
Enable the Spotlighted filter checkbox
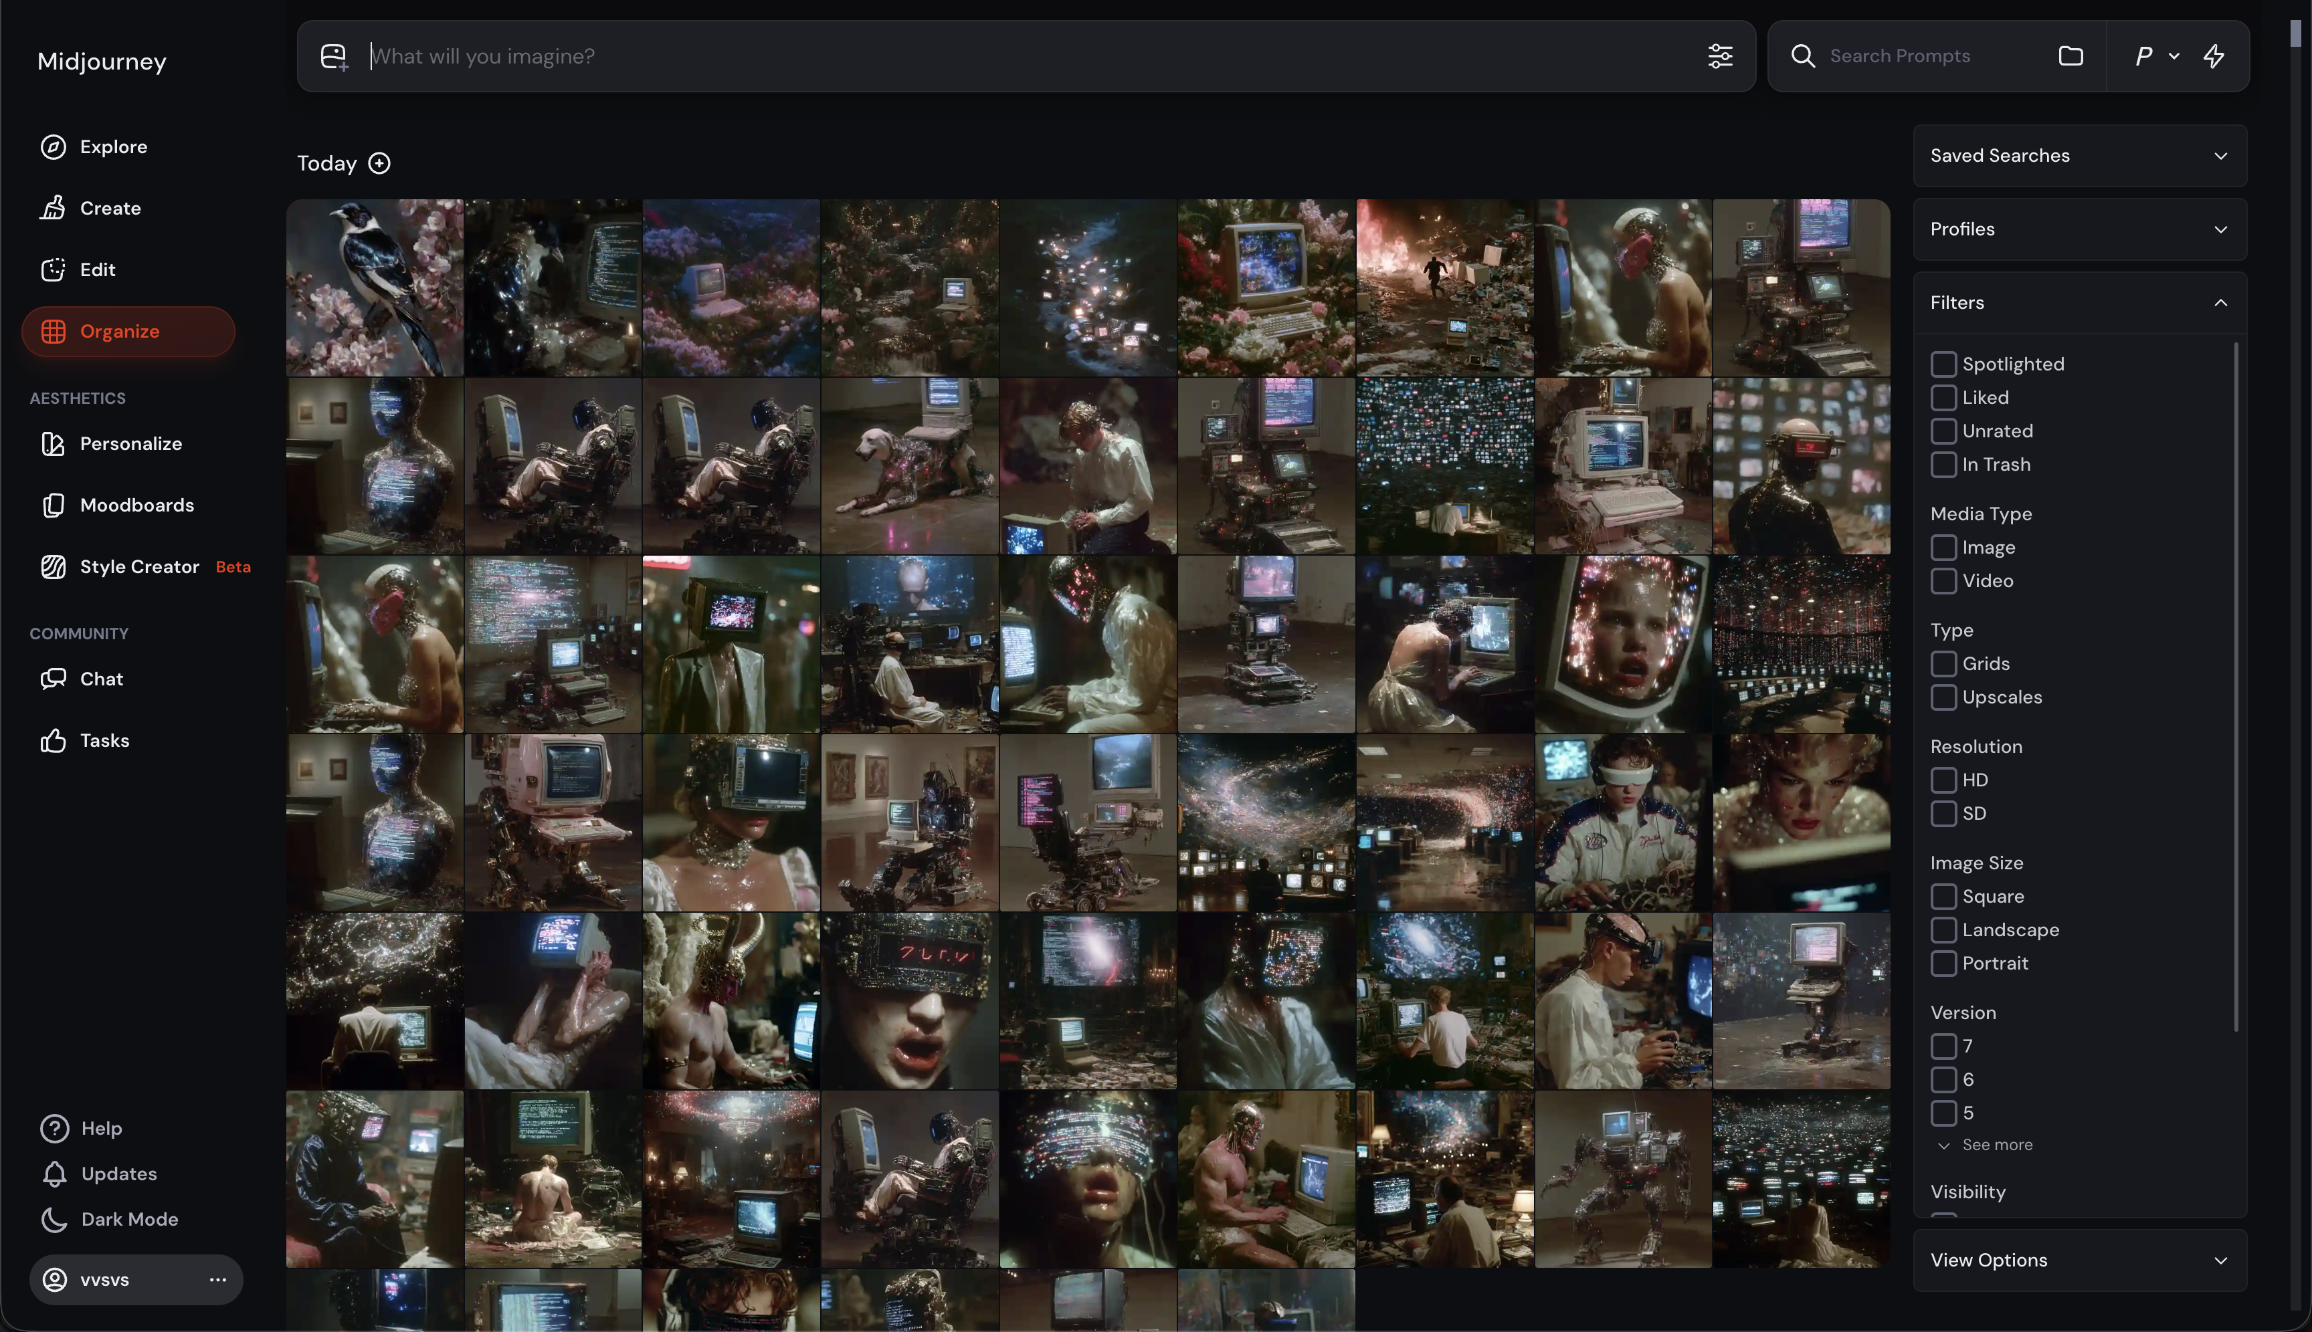point(1943,364)
